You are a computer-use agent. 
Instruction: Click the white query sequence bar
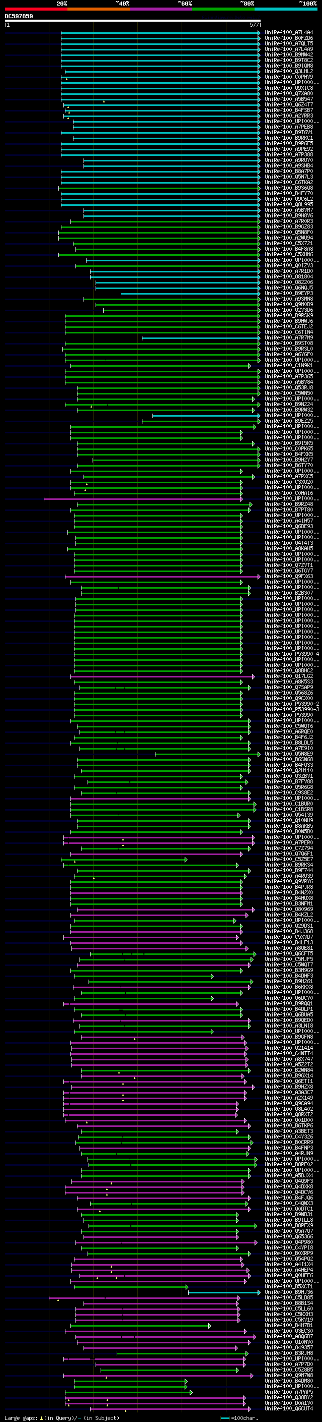[x=133, y=21]
